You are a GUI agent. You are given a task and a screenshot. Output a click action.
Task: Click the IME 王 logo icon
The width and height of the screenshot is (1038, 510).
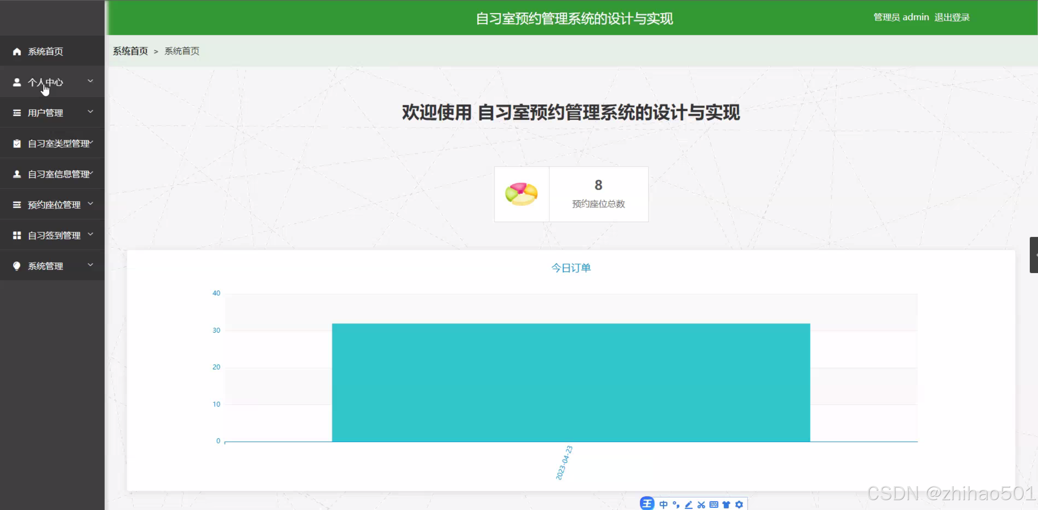647,503
